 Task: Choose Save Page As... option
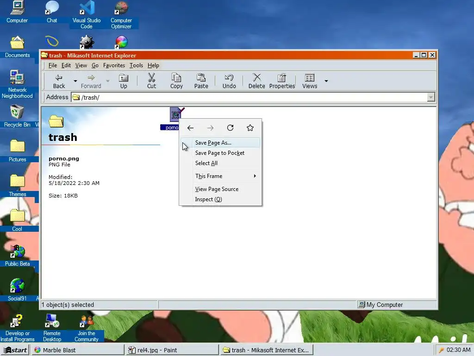(x=221, y=143)
